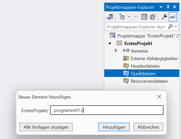Click the Ressourcendateien folder icon
The width and height of the screenshot is (181, 139).
[126, 81]
